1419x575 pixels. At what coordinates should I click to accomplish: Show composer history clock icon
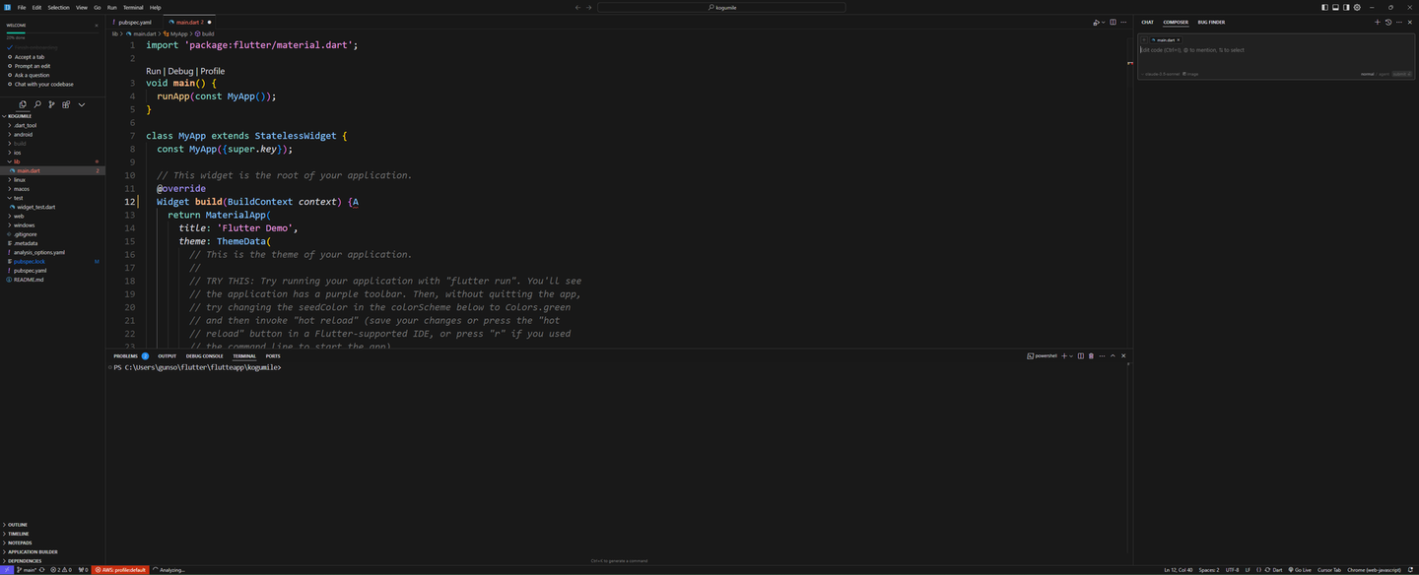[1388, 22]
